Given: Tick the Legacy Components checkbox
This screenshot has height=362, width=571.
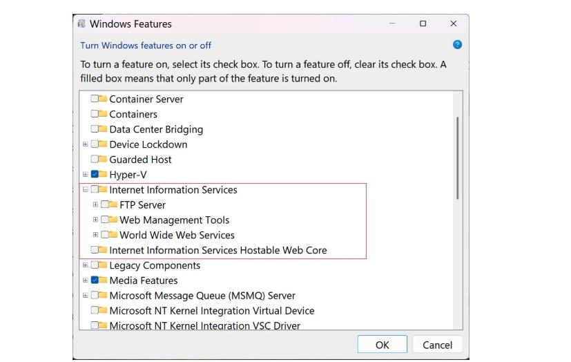Looking at the screenshot, I should (x=95, y=265).
